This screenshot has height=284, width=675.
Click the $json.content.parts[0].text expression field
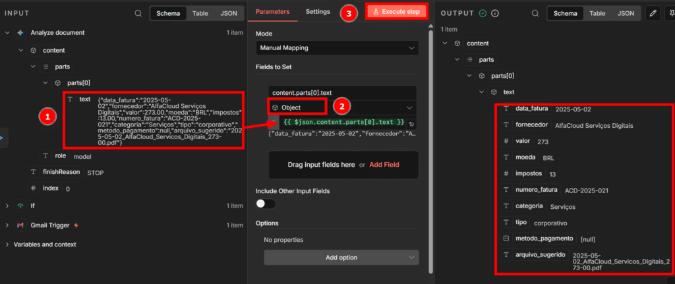(343, 123)
